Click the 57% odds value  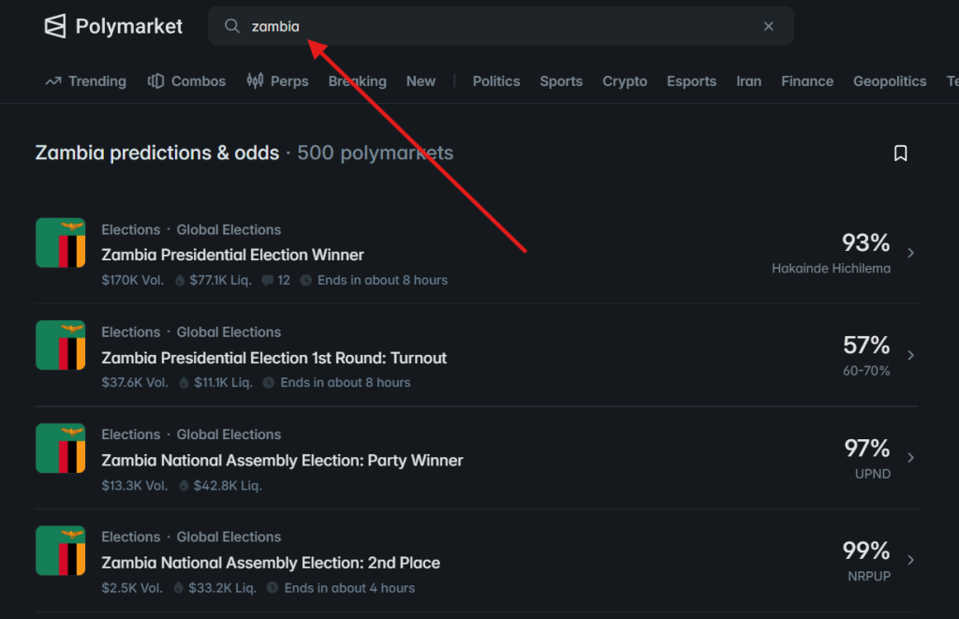click(x=866, y=345)
